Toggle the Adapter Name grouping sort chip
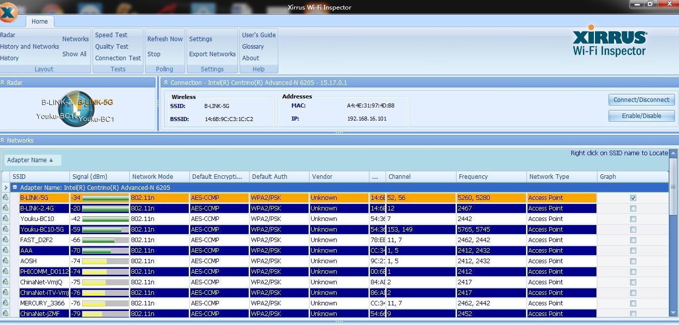Screen dimensions: 679x325 click(x=33, y=160)
